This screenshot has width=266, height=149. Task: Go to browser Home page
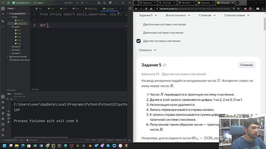[151, 9]
